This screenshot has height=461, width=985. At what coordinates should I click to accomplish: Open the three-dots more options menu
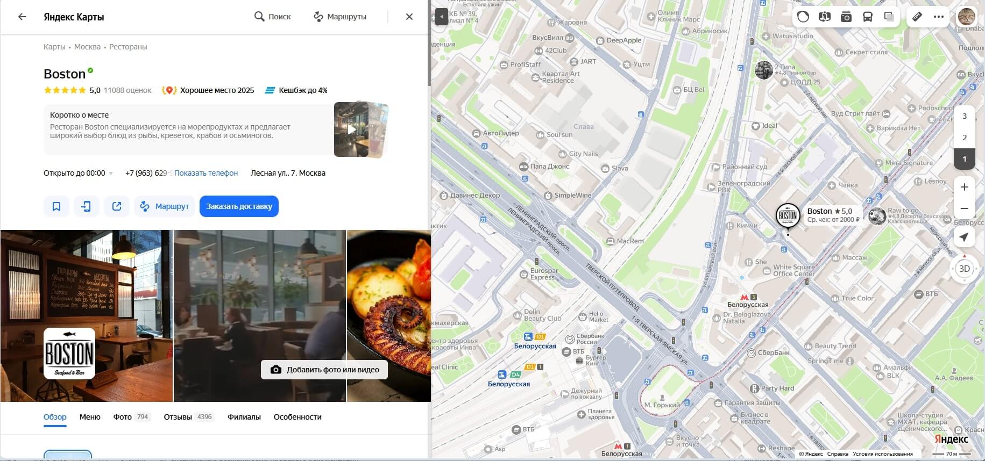pyautogui.click(x=939, y=17)
